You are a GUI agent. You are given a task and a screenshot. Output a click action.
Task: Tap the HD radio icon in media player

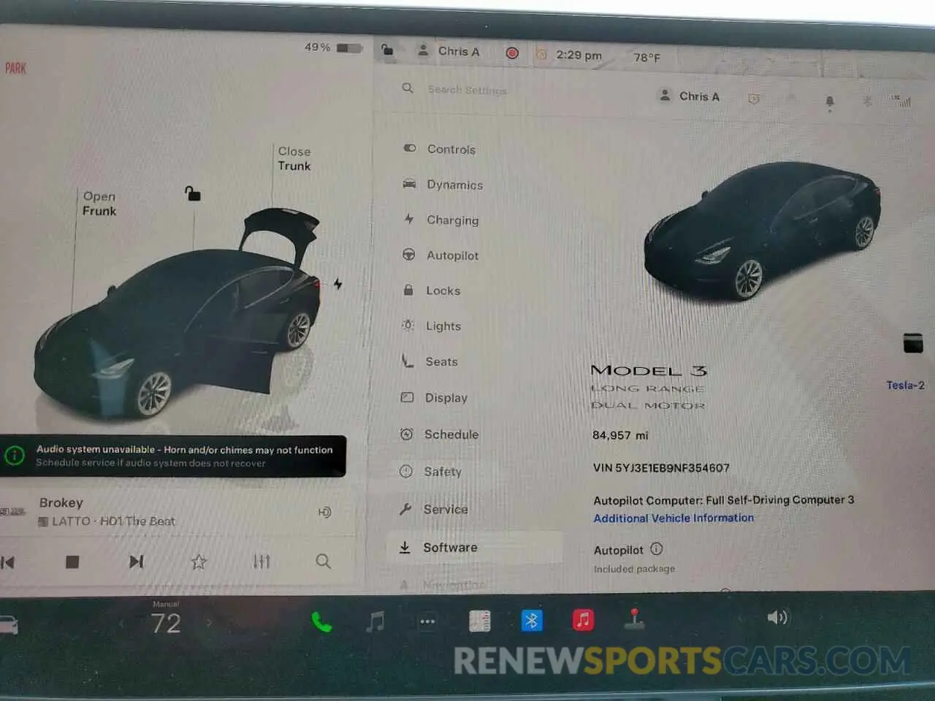(x=324, y=512)
